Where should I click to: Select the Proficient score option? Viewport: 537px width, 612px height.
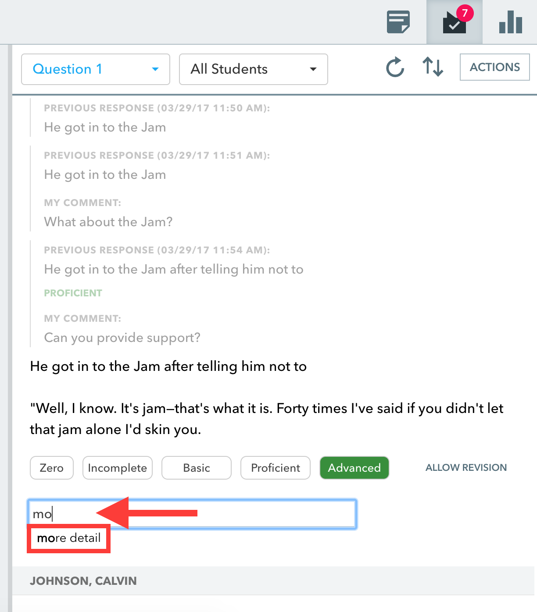[276, 468]
